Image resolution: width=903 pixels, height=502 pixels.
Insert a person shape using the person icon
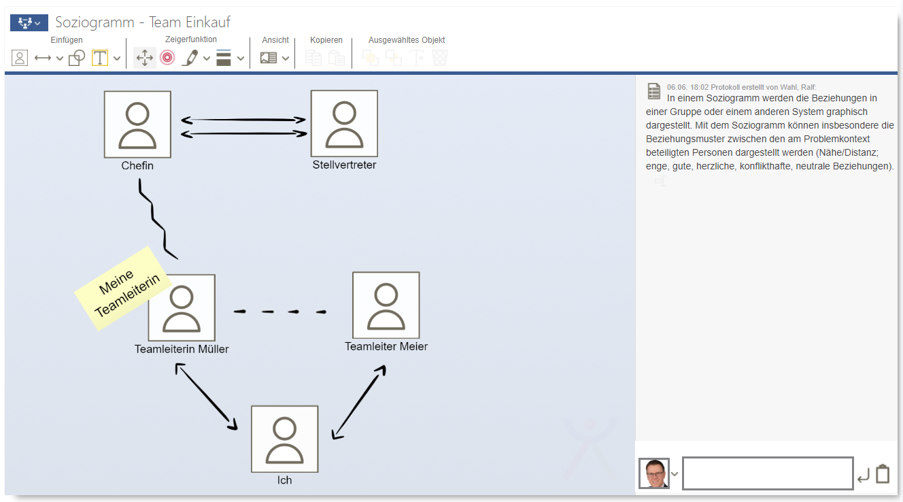(19, 58)
